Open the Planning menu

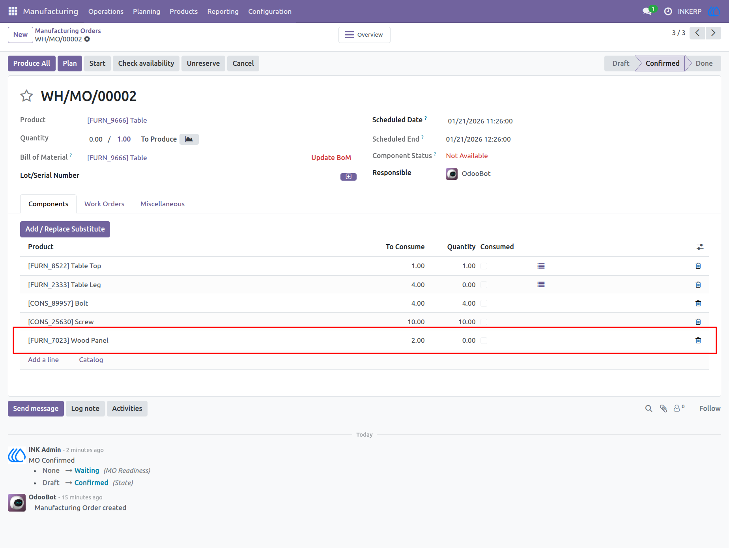(146, 11)
